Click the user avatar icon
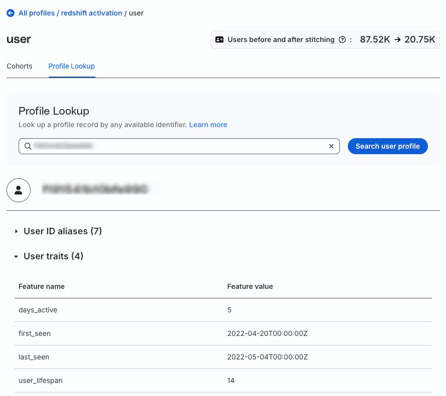The height and width of the screenshot is (396, 446). [19, 190]
